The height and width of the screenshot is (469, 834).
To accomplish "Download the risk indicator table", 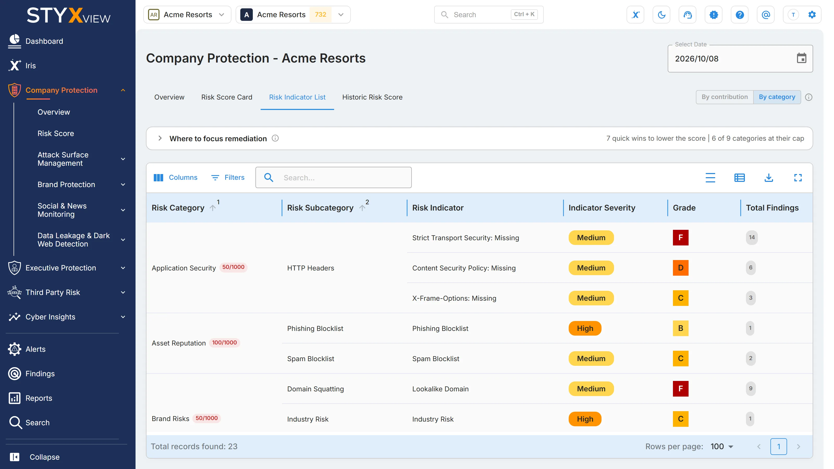I will pyautogui.click(x=769, y=177).
